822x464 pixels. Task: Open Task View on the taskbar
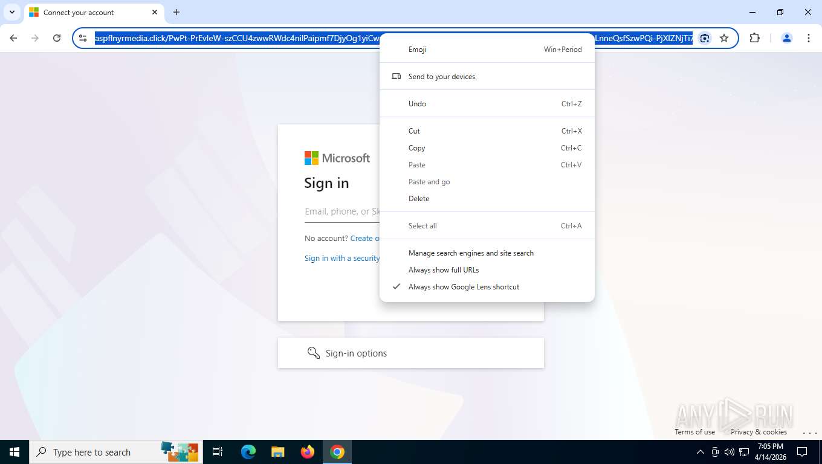point(218,452)
